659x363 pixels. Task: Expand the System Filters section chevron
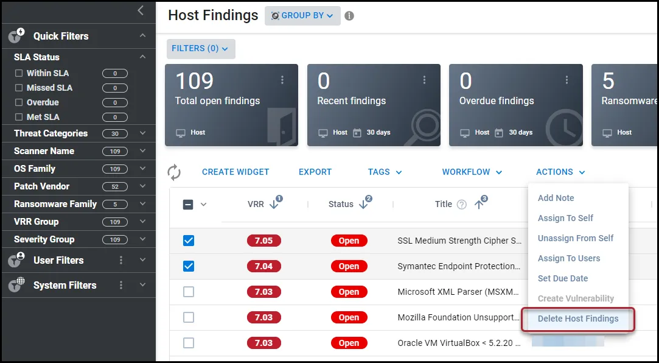pyautogui.click(x=143, y=285)
